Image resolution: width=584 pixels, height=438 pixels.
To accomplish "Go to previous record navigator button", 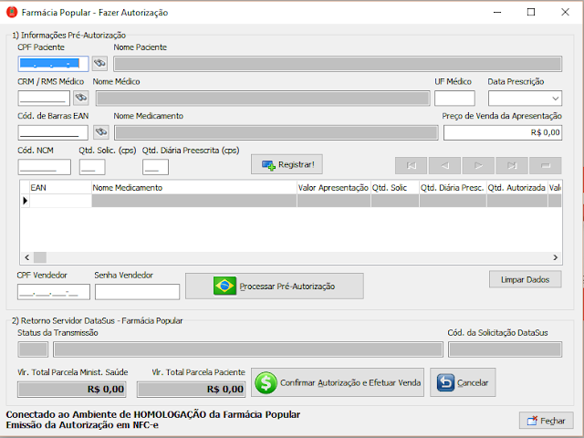I will (444, 165).
